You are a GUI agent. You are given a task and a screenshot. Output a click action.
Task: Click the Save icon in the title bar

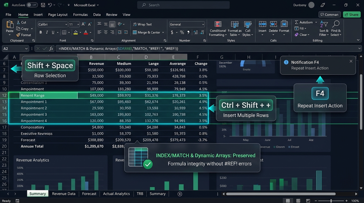(43, 5)
